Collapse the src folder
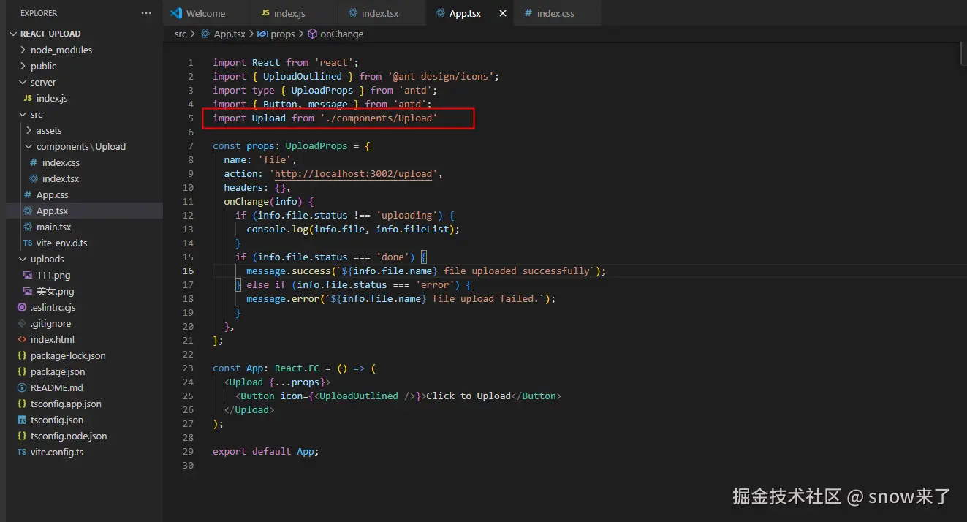 tap(23, 114)
